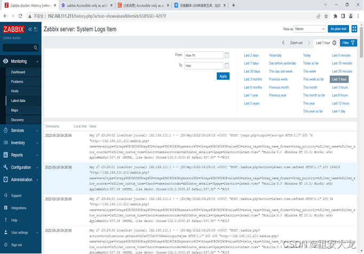Open browser profile avatar icon
364x254 pixels.
pyautogui.click(x=351, y=16)
